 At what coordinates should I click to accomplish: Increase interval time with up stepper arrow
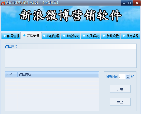pyautogui.click(x=128, y=75)
